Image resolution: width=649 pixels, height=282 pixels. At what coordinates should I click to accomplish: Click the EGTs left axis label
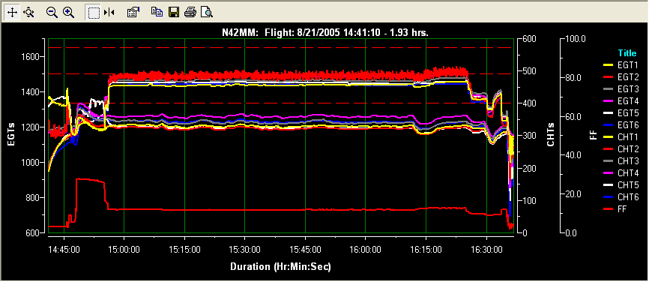[x=11, y=133]
